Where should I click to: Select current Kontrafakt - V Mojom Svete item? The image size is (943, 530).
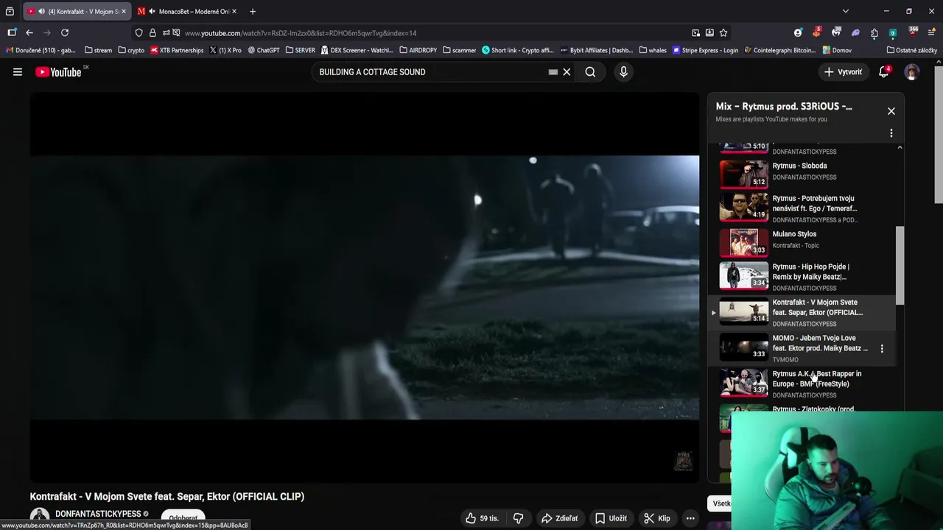coord(803,313)
